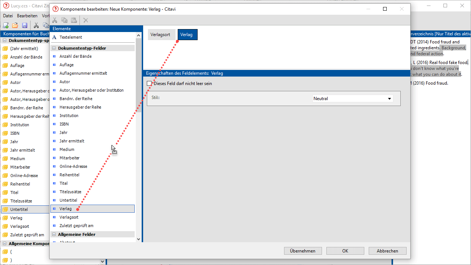Open the Bearbeiten menu
Viewport: 471px width, 265px height.
27,16
